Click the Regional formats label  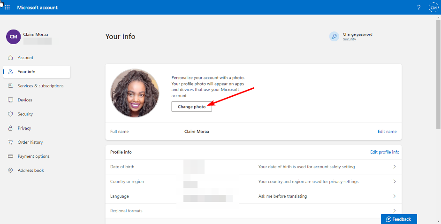pyautogui.click(x=126, y=211)
